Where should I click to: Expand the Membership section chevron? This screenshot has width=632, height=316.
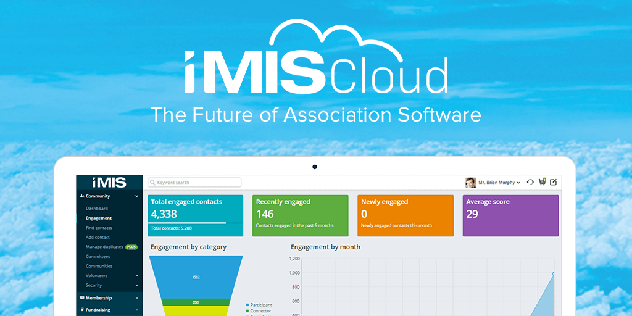[136, 298]
